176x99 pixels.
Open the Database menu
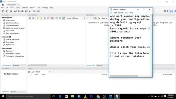click(25, 8)
